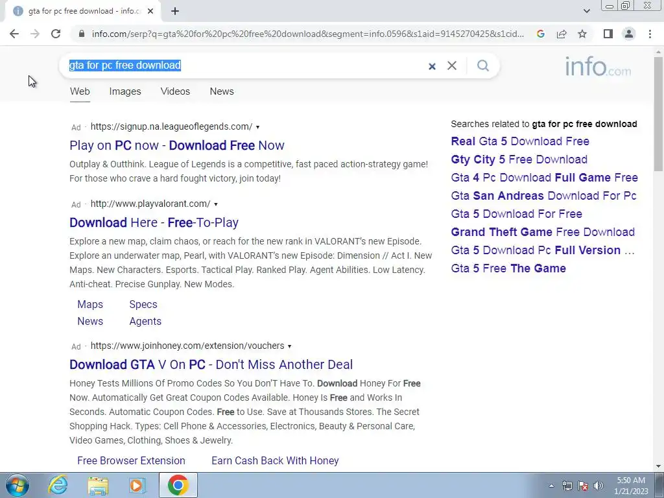This screenshot has height=498, width=664.
Task: Open a new browser tab
Action: click(x=175, y=11)
